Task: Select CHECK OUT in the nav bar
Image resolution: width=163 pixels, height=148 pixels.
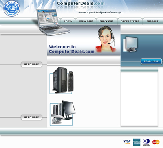Action: coord(106,21)
